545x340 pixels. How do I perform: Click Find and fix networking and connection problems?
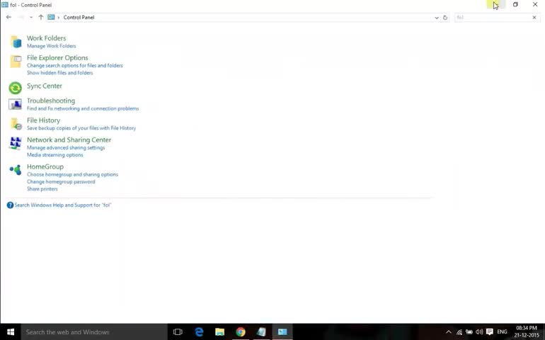(x=83, y=108)
